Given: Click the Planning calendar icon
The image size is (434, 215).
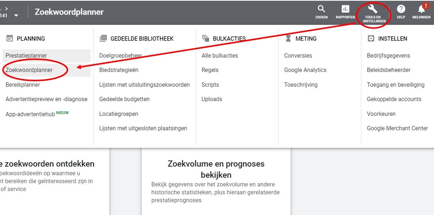Looking at the screenshot, I should click(x=10, y=39).
